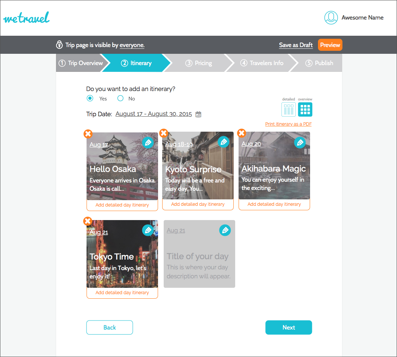
Task: Change the Aug 20 date on Akihabara card
Action: click(x=251, y=144)
